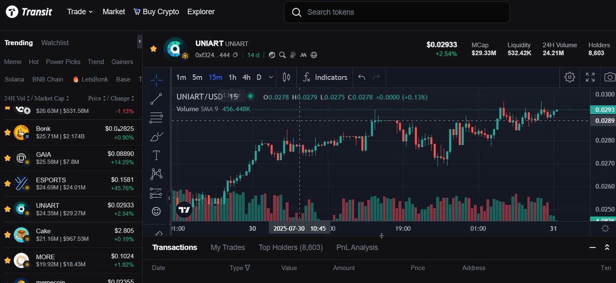Switch the chart to fullscreen mode
This screenshot has height=283, width=616.
[x=590, y=77]
